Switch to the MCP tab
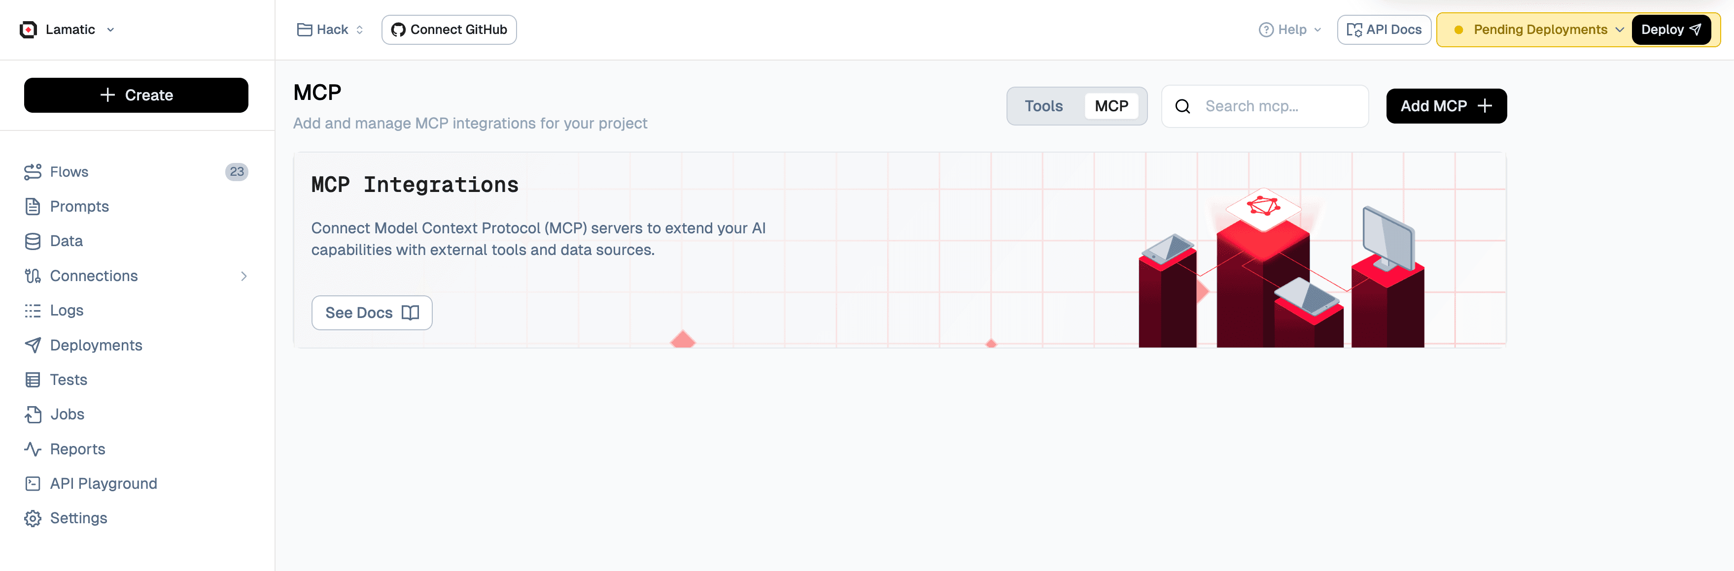1734x571 pixels. (x=1110, y=106)
